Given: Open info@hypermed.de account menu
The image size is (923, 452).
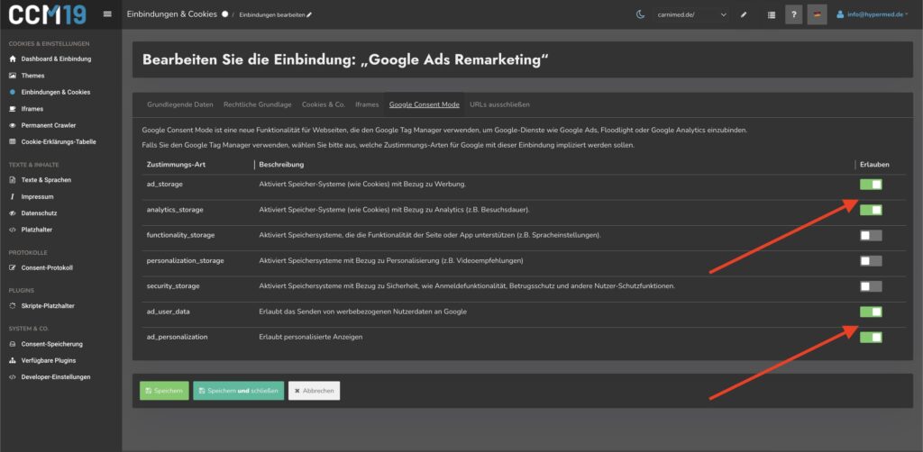Looking at the screenshot, I should point(873,14).
